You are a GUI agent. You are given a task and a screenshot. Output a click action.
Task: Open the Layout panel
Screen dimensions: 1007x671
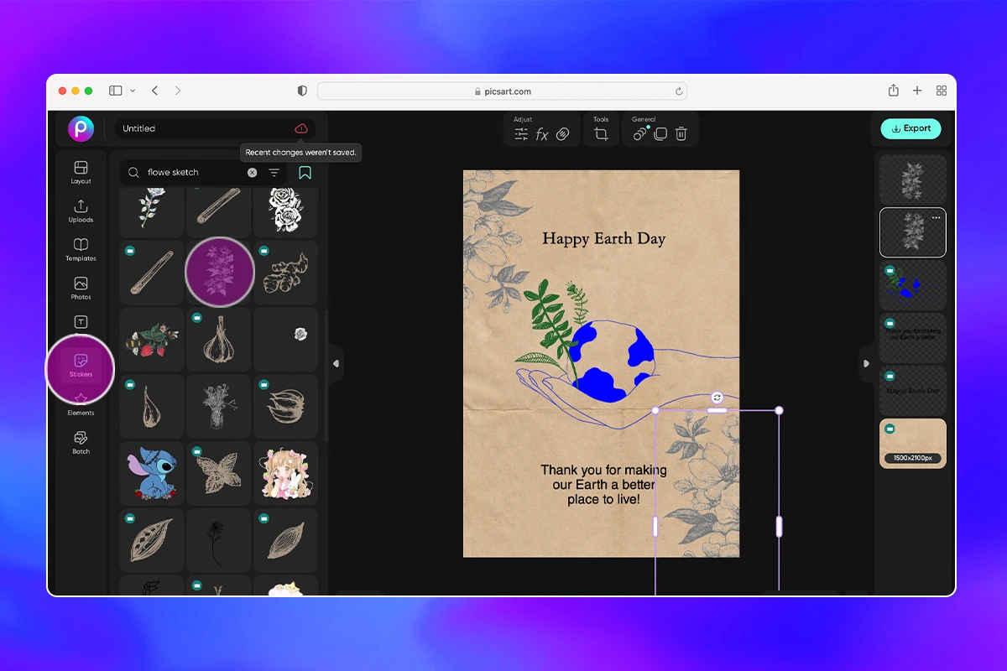(x=81, y=171)
